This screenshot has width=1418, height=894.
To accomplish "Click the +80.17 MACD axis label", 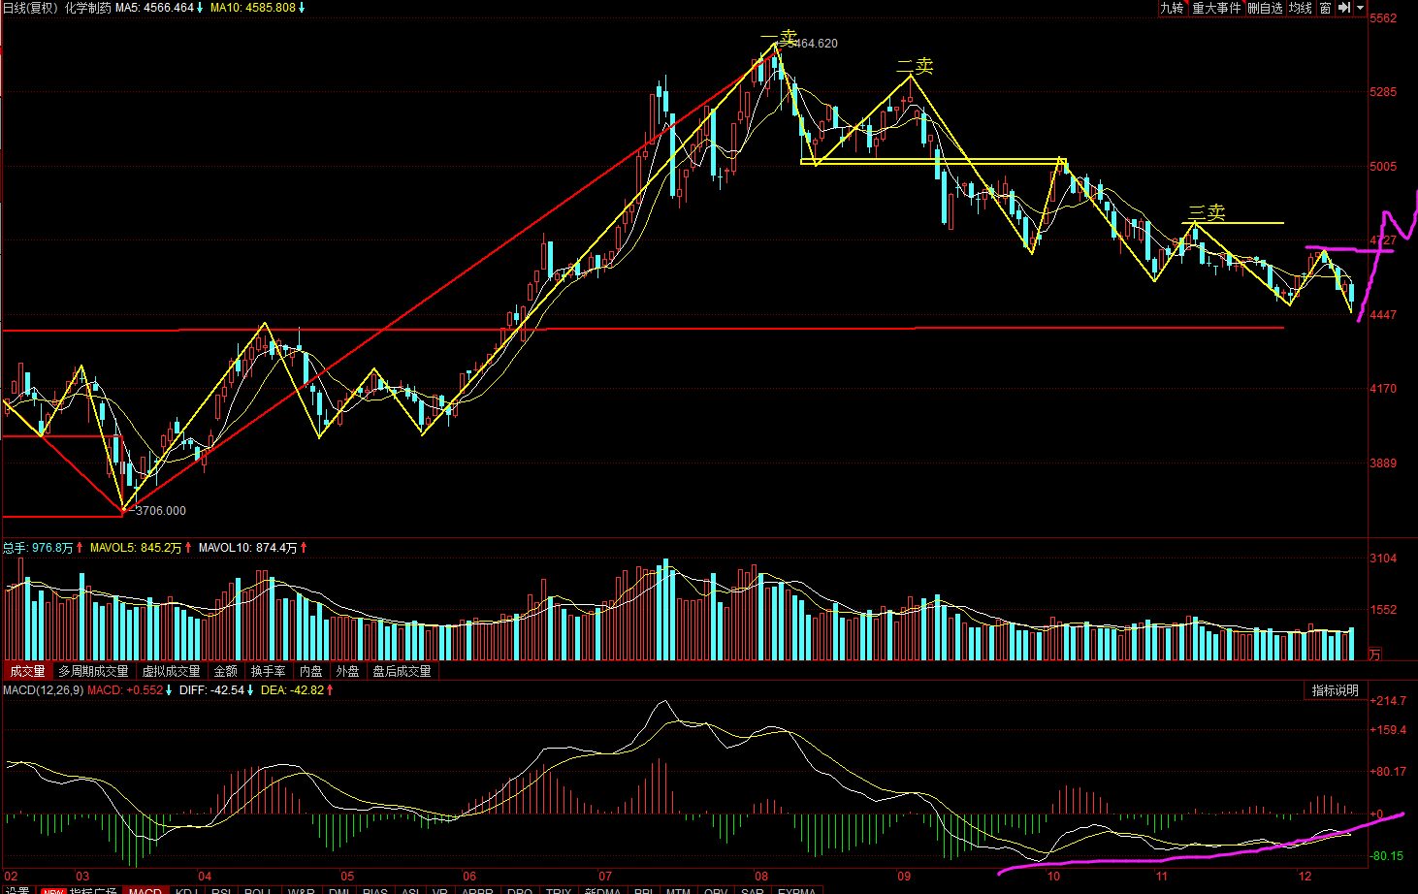I will [x=1387, y=773].
